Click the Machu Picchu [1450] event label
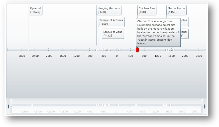 (x=176, y=10)
